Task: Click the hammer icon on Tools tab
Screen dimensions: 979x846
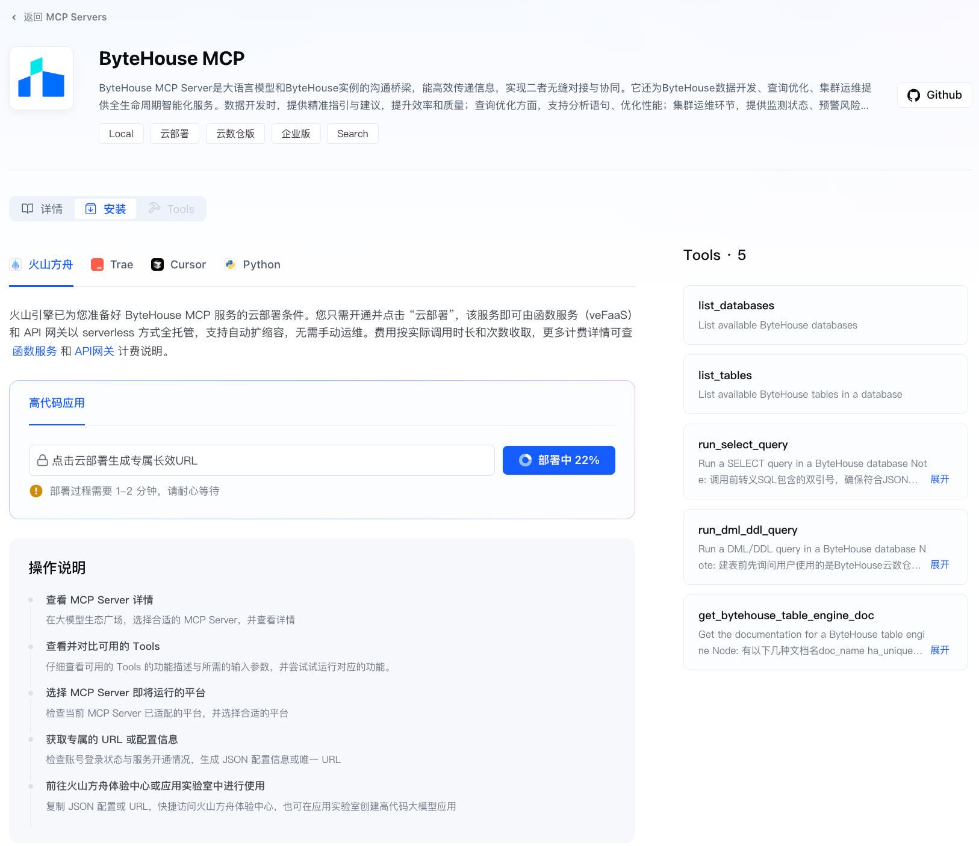Action: tap(154, 208)
